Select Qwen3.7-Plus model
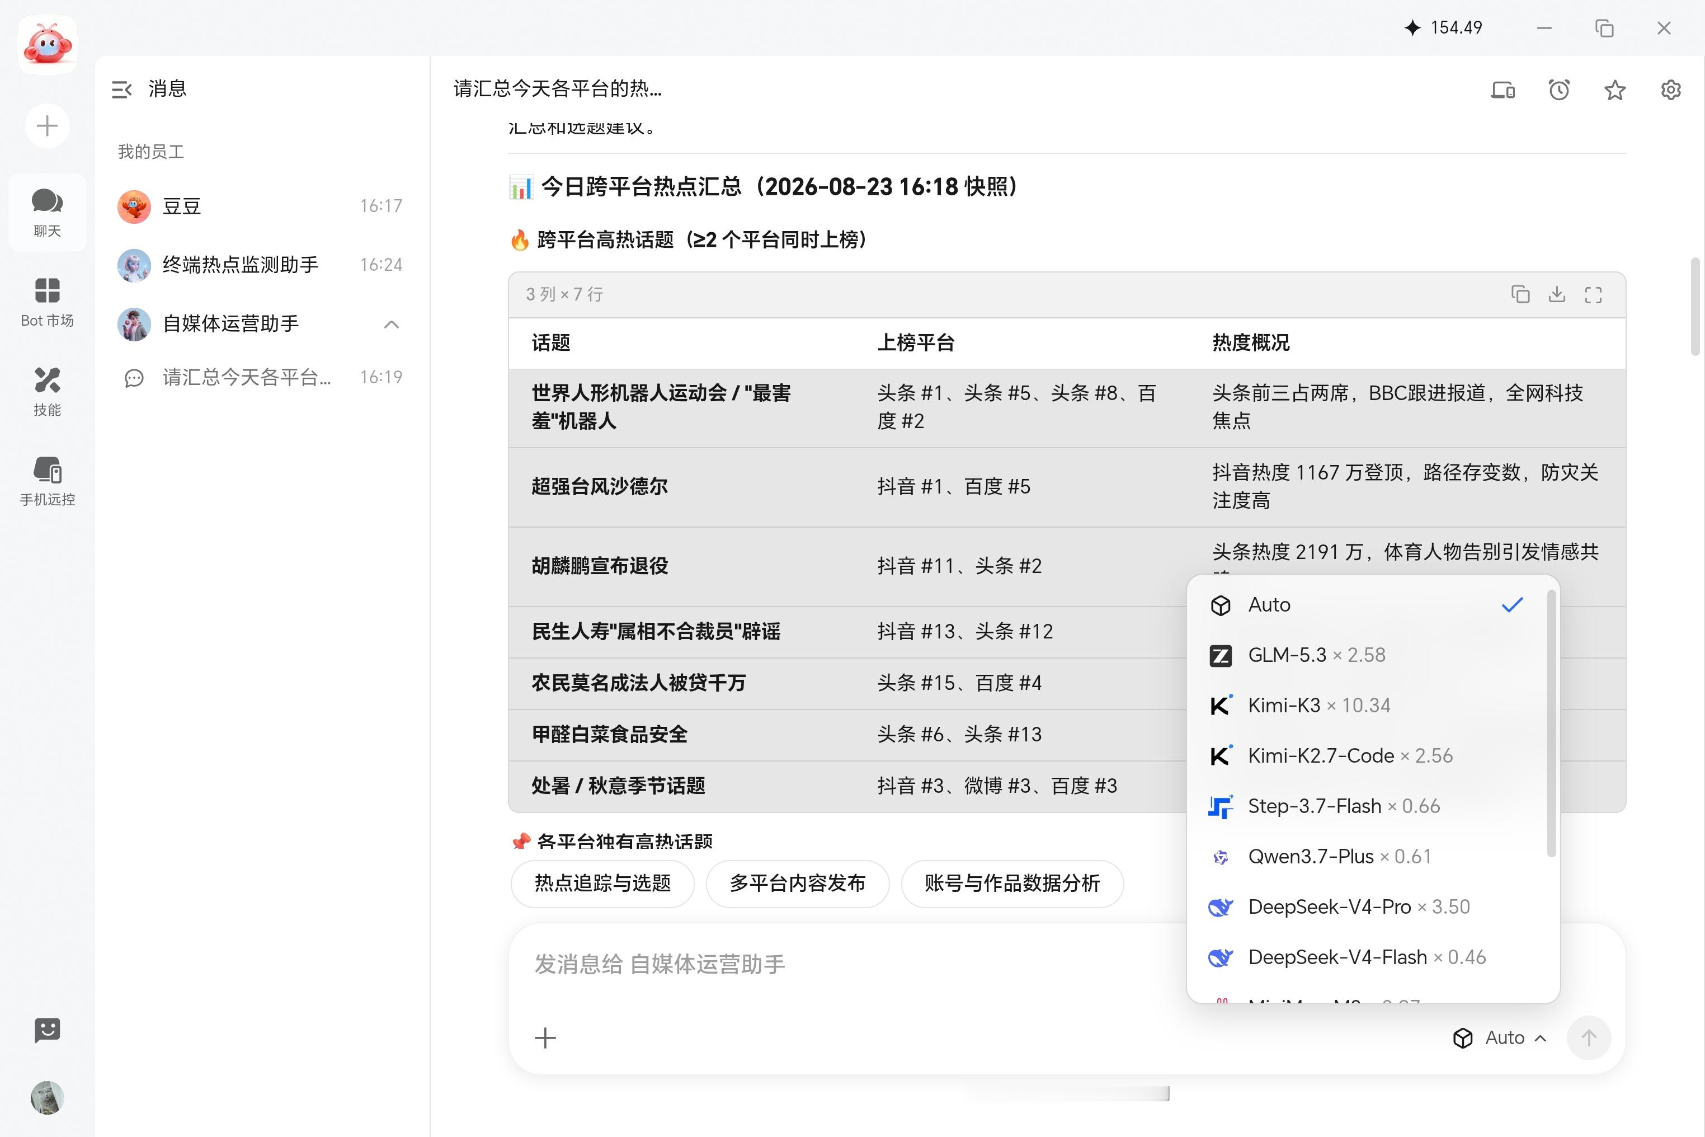This screenshot has height=1137, width=1705. click(1367, 856)
